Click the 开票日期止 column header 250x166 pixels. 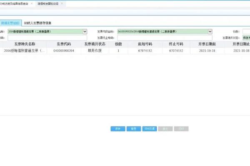point(241,44)
